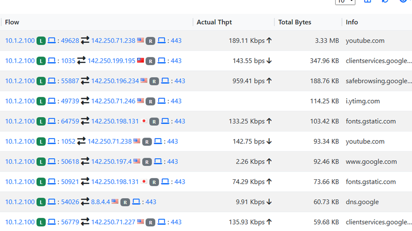Click the green L badge in the dns.google row
The image size is (412, 231).
coord(41,202)
